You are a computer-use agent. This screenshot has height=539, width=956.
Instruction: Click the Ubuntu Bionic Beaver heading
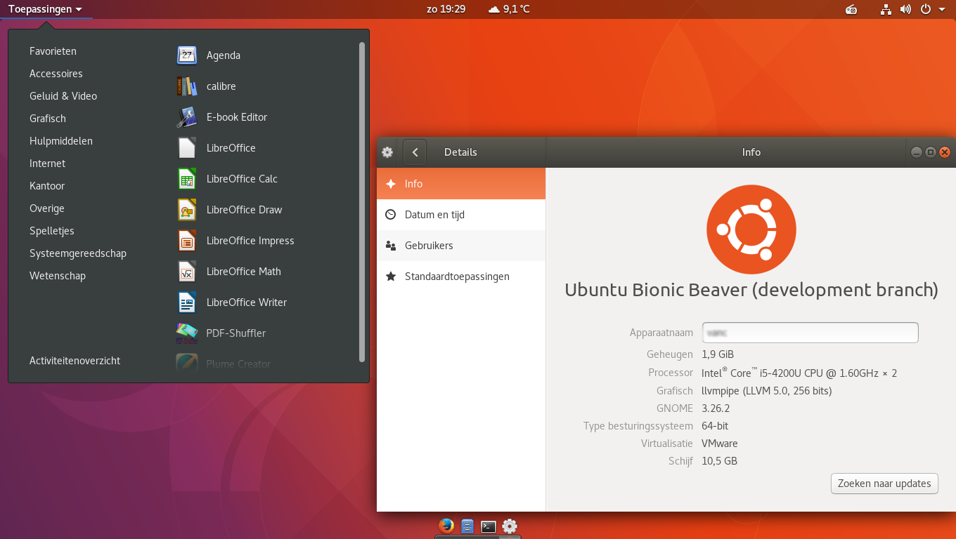[751, 290]
